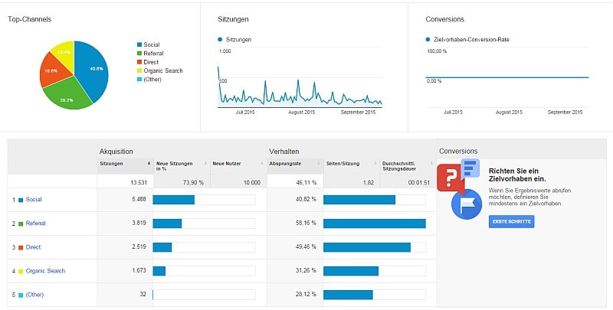Screen dimensions: 613x310
Task: Click the blue Social pie chart slice
Action: [90, 69]
